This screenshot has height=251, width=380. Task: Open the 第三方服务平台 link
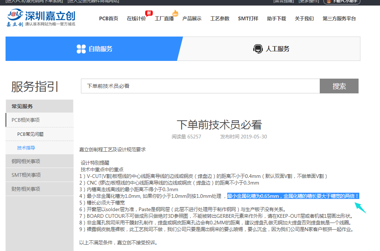(x=339, y=18)
